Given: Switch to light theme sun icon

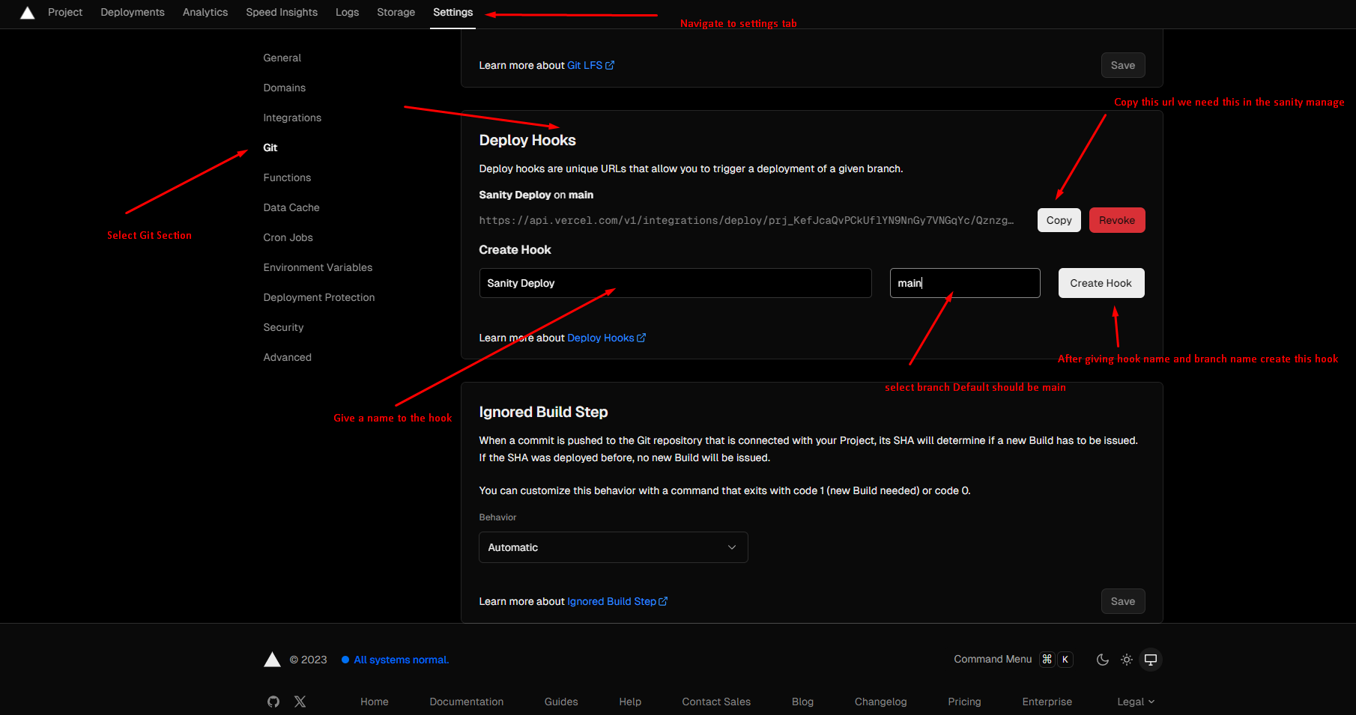Looking at the screenshot, I should point(1127,660).
